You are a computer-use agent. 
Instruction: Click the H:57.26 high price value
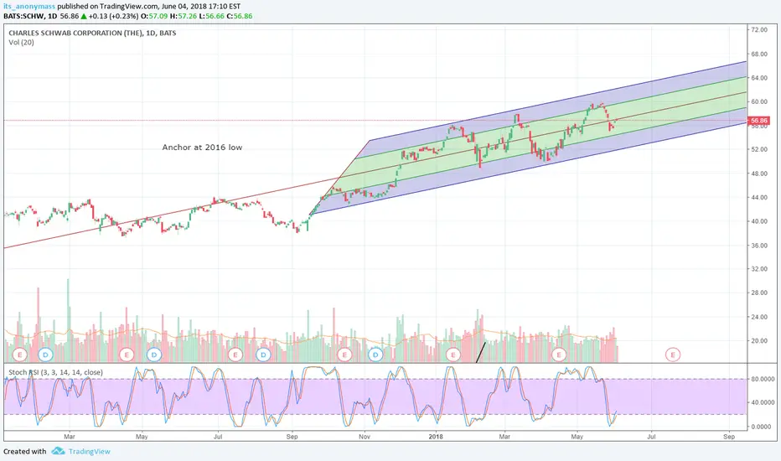pos(184,16)
